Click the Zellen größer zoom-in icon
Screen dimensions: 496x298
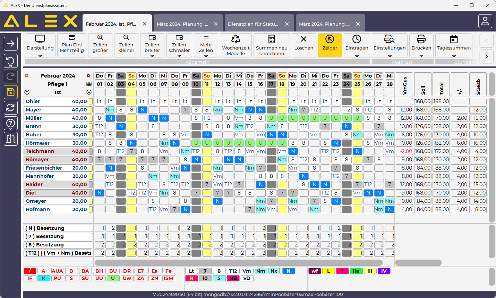pos(100,38)
